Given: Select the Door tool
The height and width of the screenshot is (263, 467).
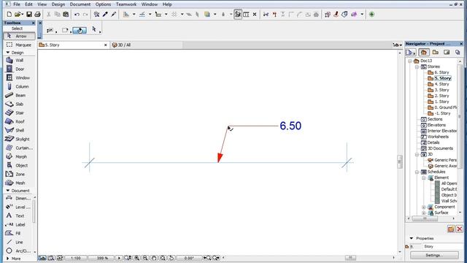Looking at the screenshot, I should (x=20, y=69).
